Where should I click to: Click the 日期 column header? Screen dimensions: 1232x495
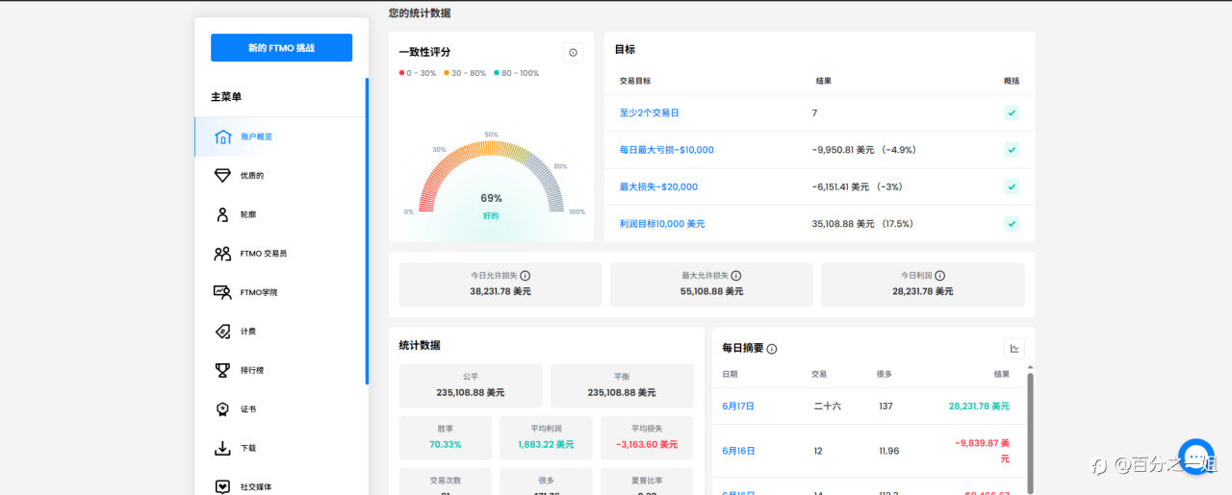(x=730, y=374)
